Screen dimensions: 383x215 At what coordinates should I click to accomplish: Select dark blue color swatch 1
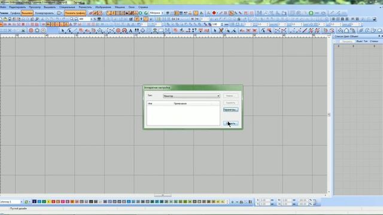click(35, 202)
